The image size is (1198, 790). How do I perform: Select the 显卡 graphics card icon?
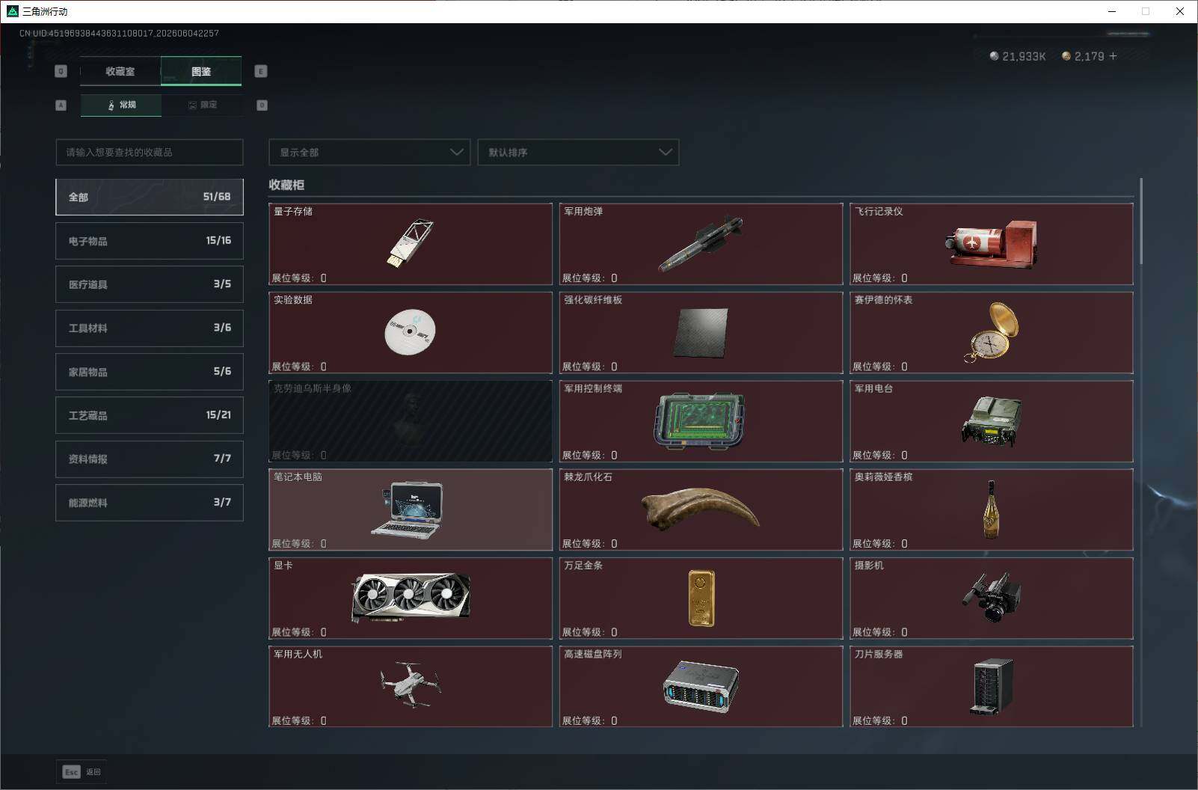(411, 597)
